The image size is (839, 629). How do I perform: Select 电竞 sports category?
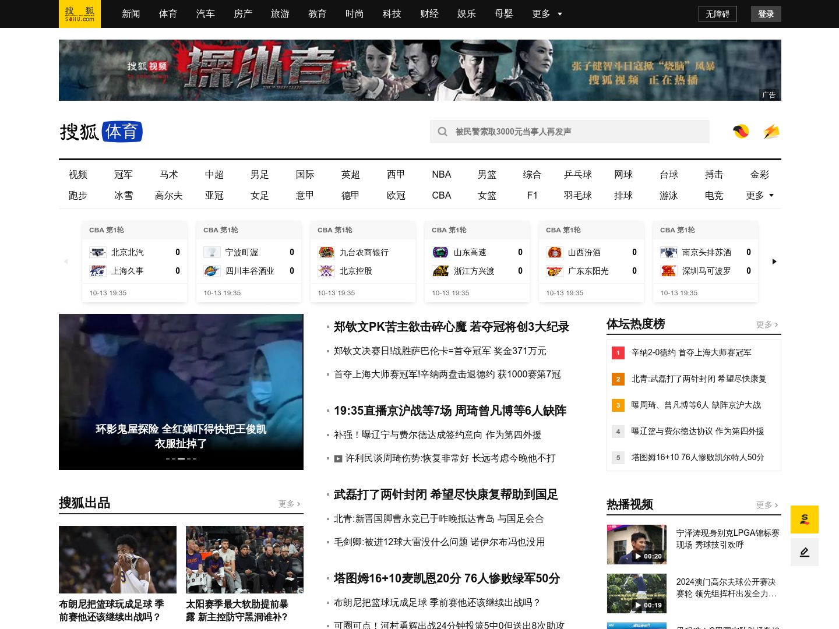[x=714, y=196]
